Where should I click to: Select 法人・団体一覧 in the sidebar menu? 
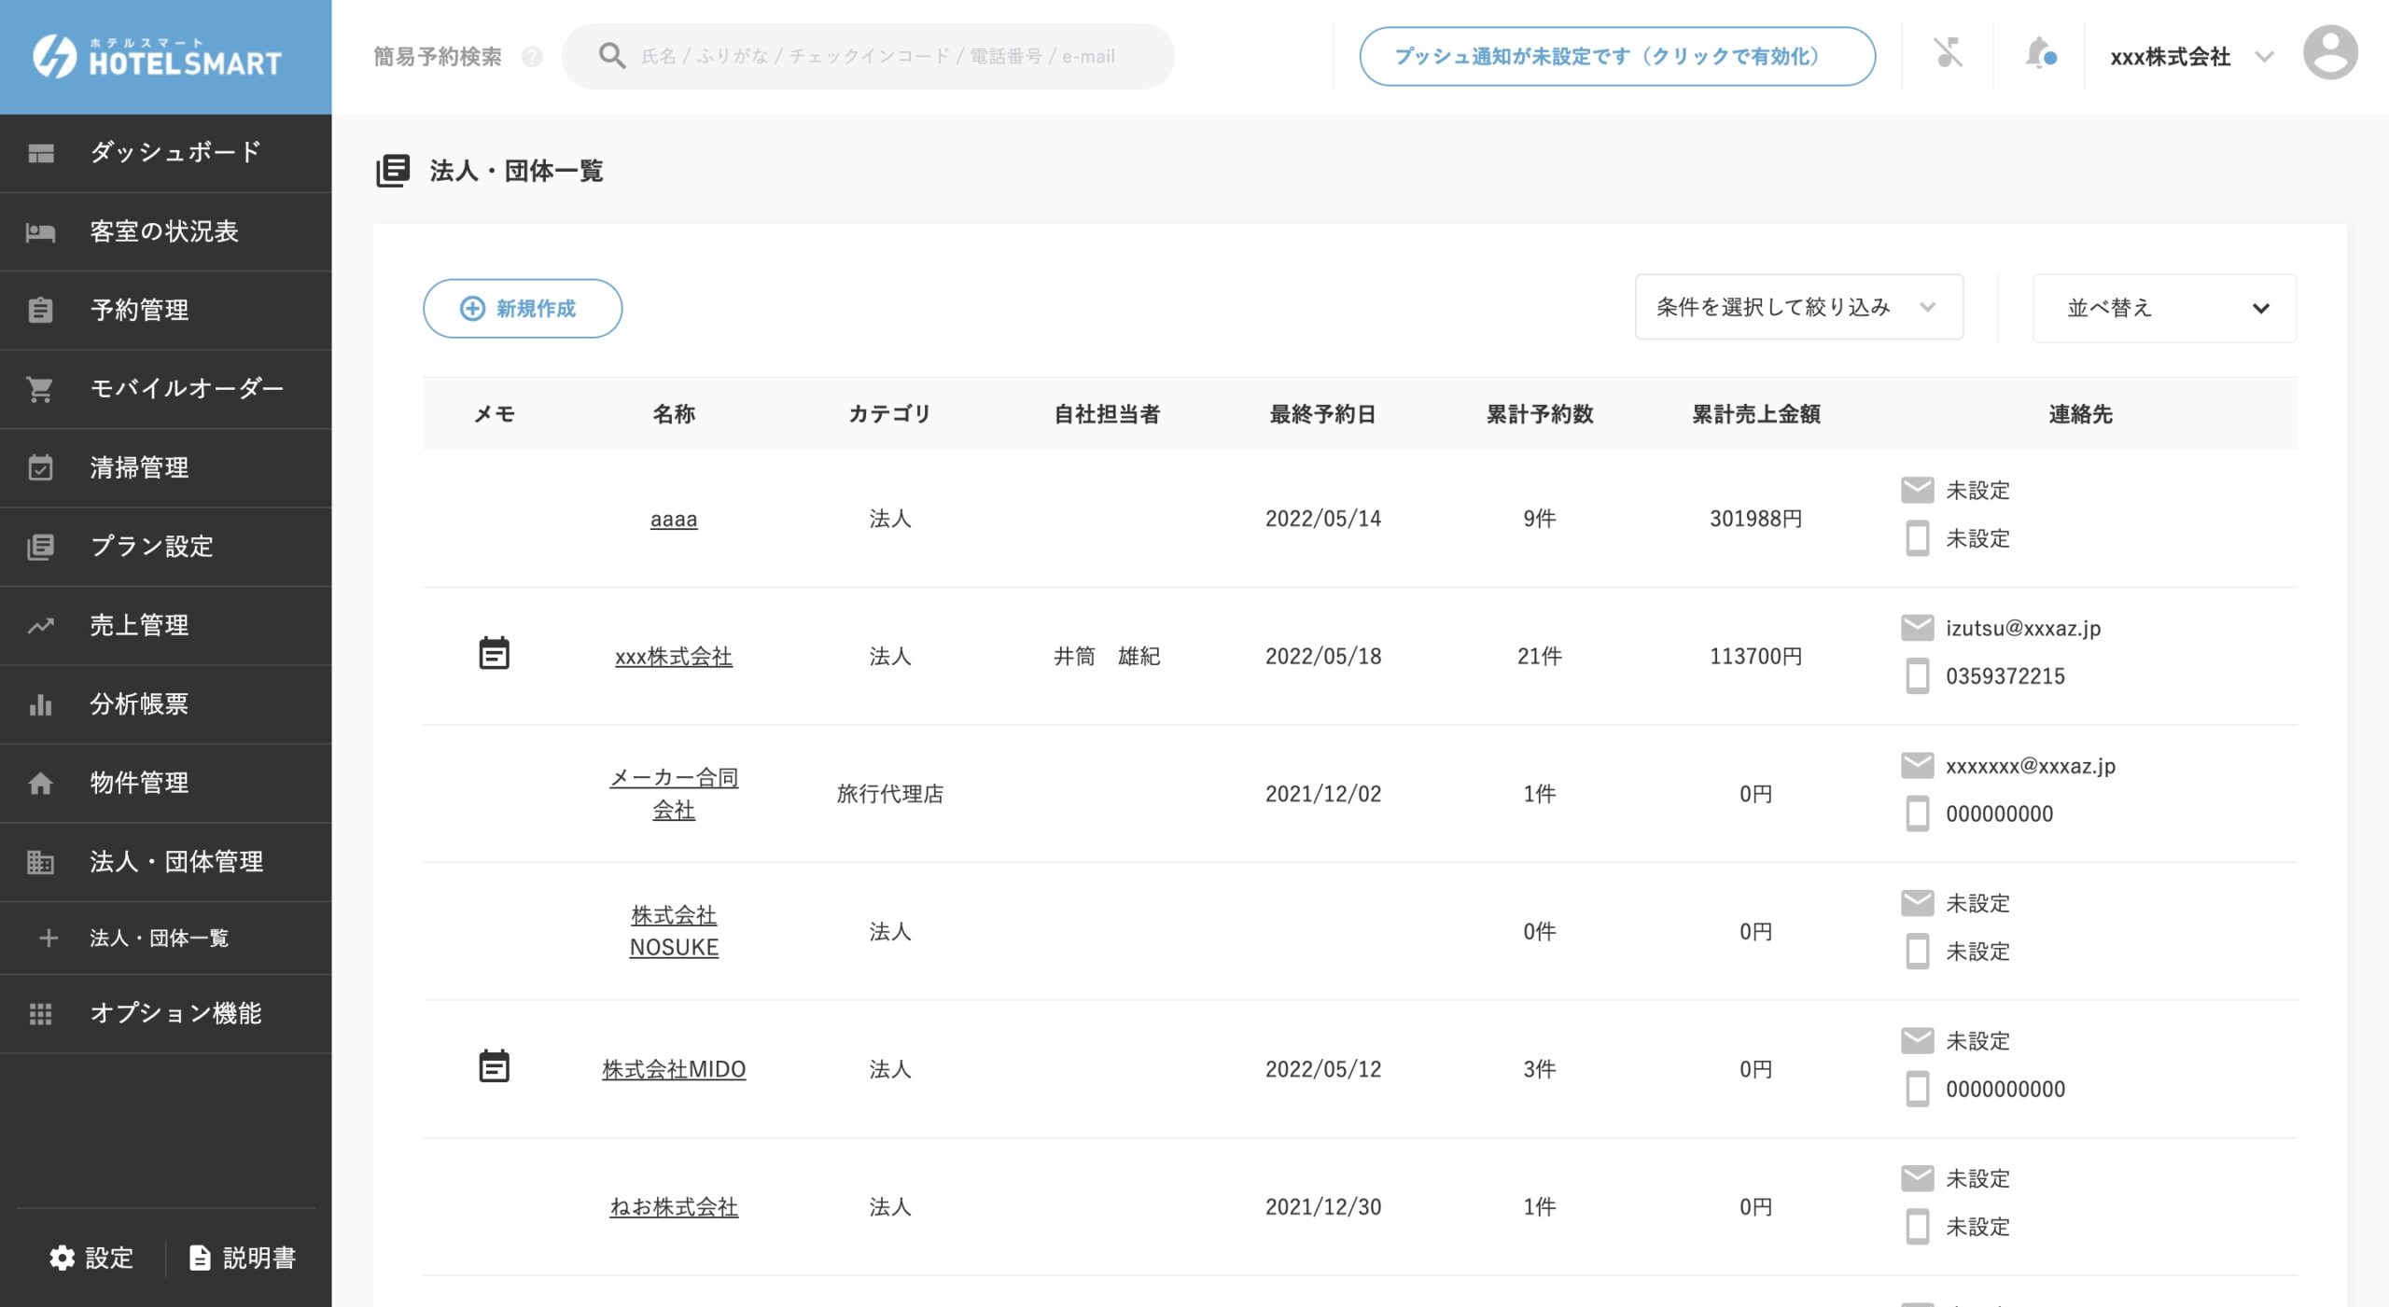(166, 939)
